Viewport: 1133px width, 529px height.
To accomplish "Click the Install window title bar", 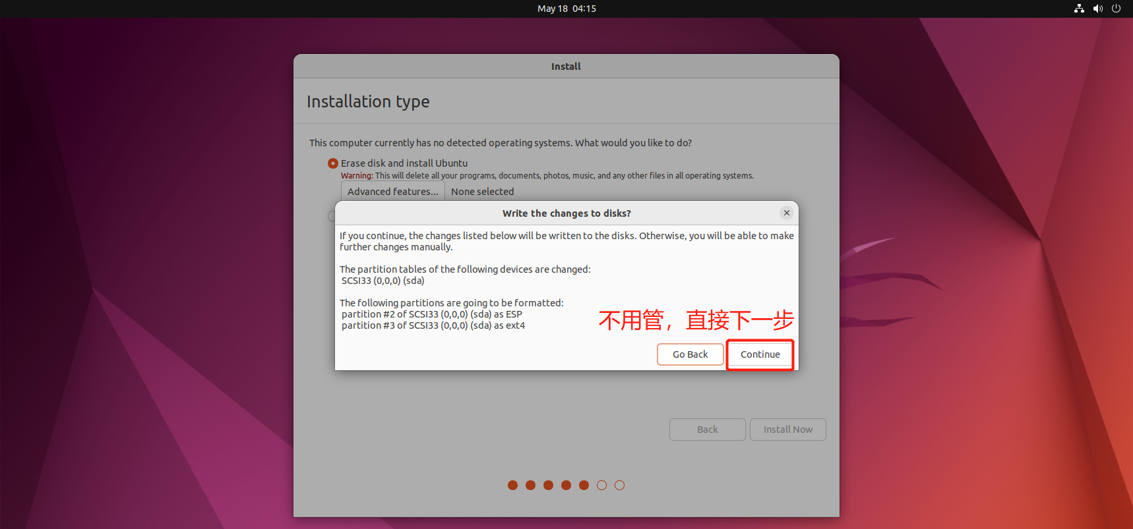I will coord(566,67).
